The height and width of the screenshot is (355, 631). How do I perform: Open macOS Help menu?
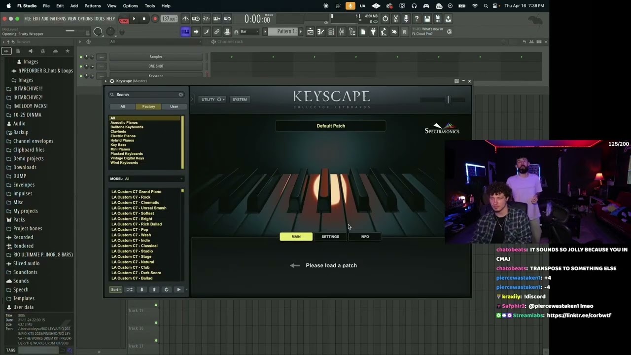[166, 6]
